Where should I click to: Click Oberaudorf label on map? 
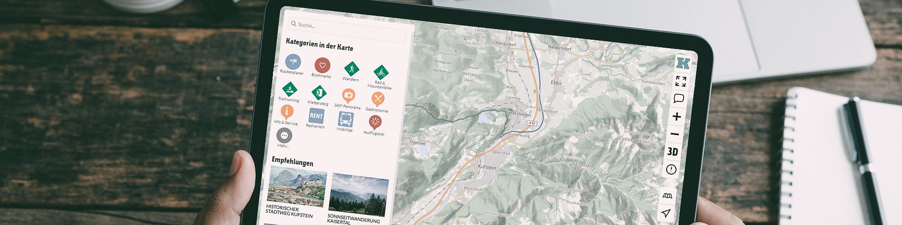click(505, 45)
